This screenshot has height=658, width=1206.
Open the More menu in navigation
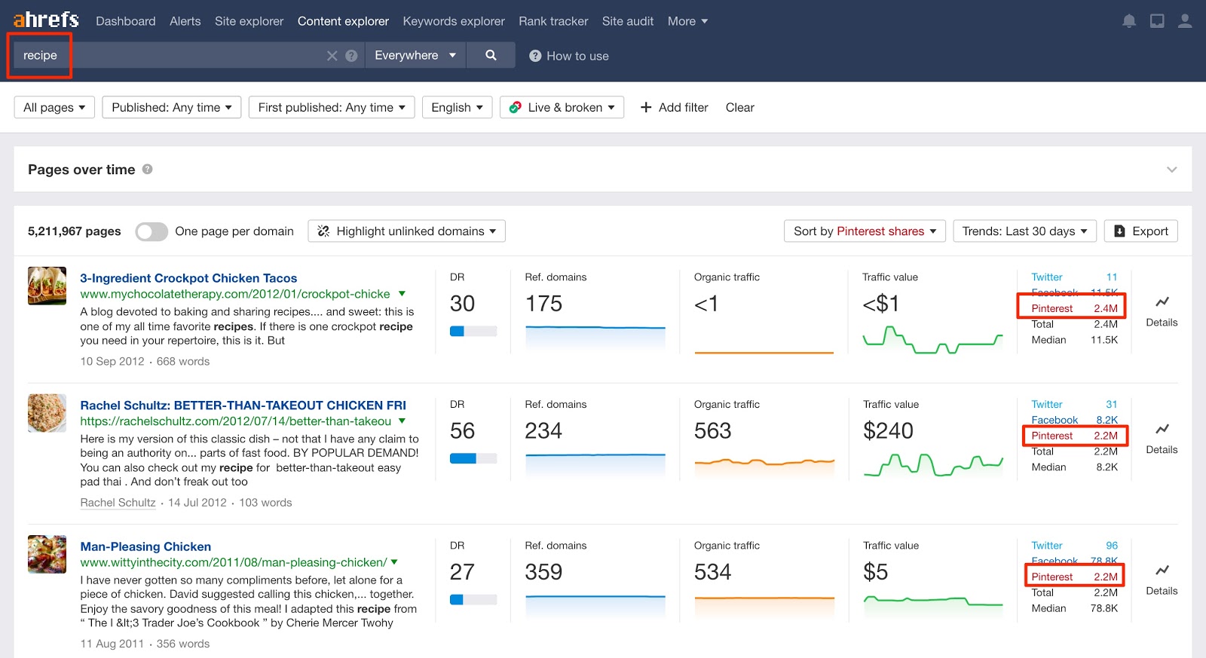(x=687, y=21)
